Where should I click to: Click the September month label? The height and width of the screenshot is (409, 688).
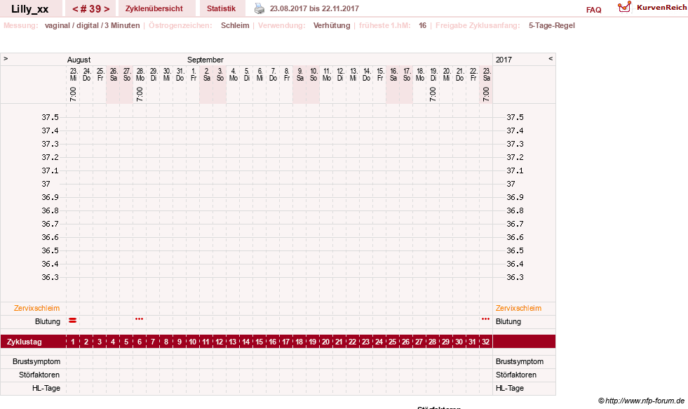tap(205, 60)
